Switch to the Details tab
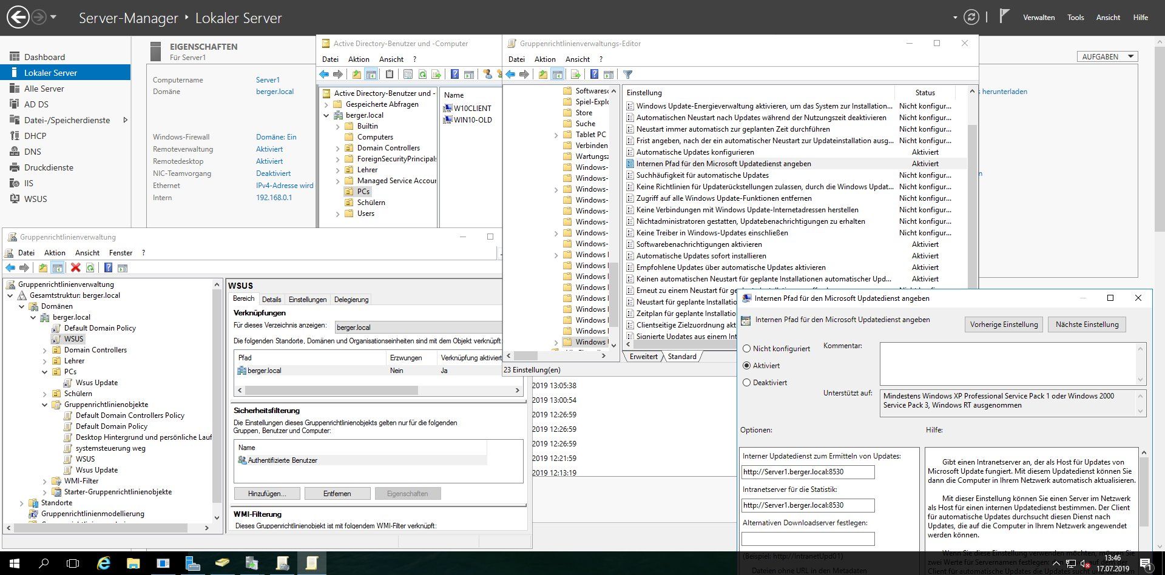 pos(271,300)
